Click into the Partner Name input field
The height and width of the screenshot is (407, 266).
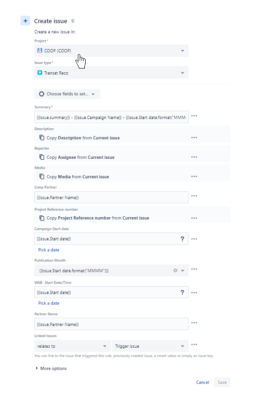pyautogui.click(x=111, y=324)
